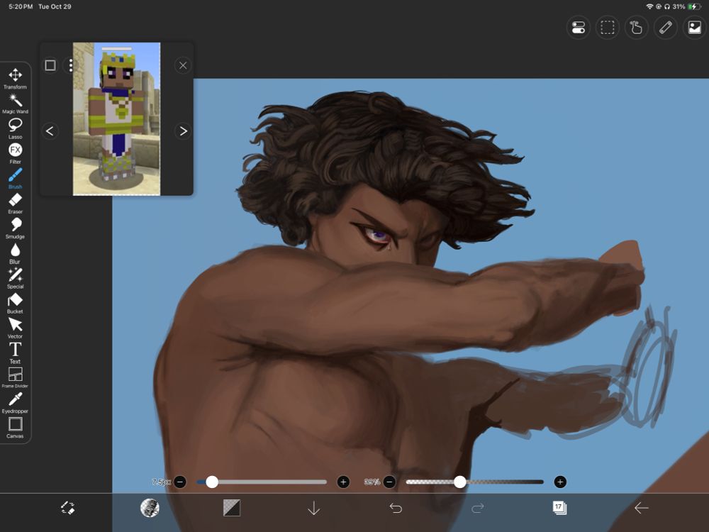709x532 pixels.
Task: Select the Lasso tool
Action: click(16, 128)
